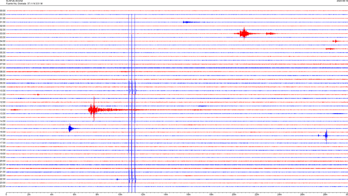Select the 15:30 time label
Screen dimensions: 348x196
[3, 128]
